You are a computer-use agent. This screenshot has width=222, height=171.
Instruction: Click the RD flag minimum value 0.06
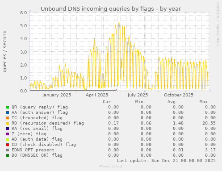point(146,123)
